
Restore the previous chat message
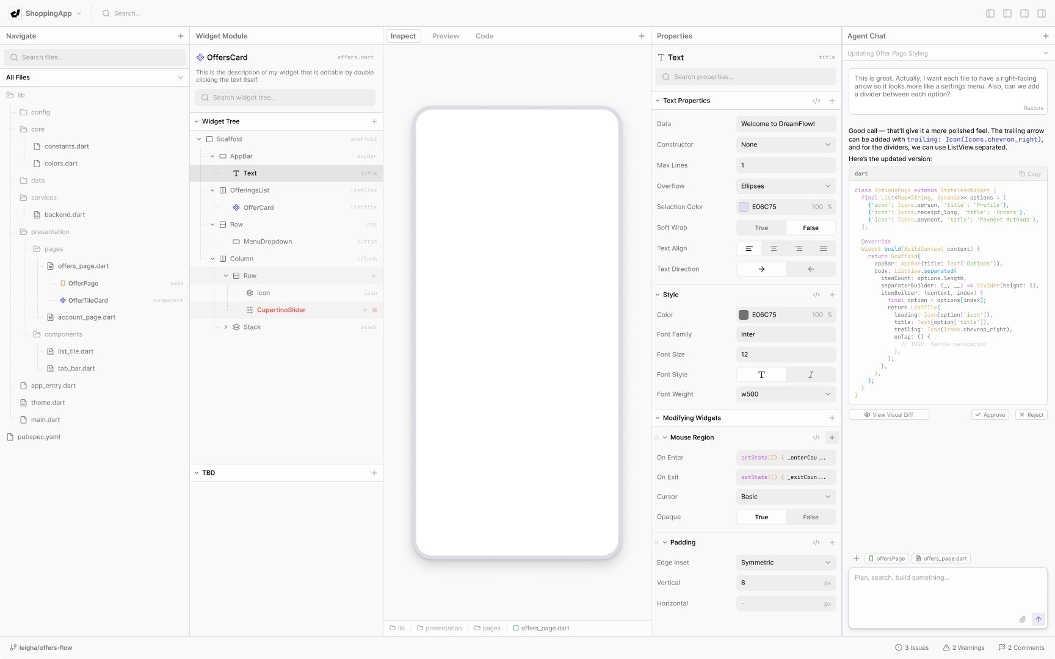[x=1034, y=108]
